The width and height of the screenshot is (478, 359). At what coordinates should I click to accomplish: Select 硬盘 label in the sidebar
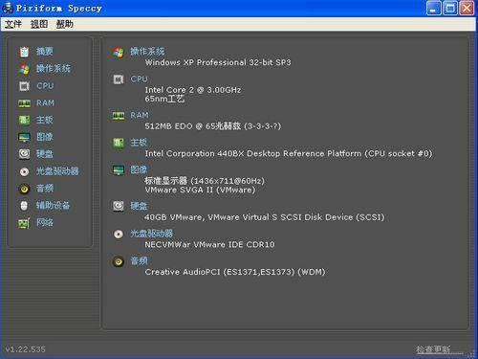coord(45,154)
